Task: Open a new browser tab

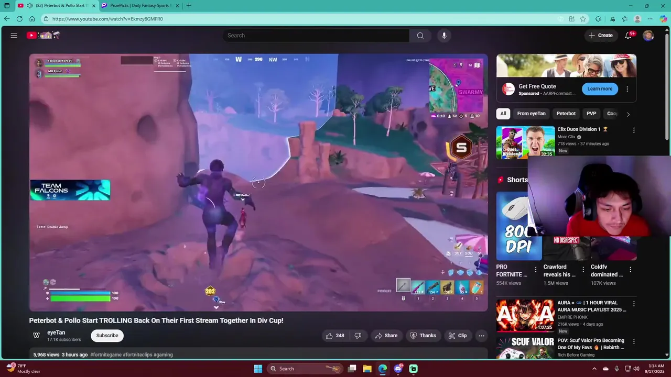Action: (189, 6)
